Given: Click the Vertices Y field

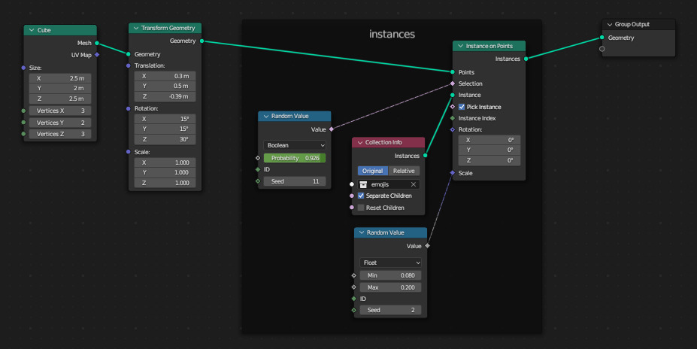Looking at the screenshot, I should coord(60,123).
